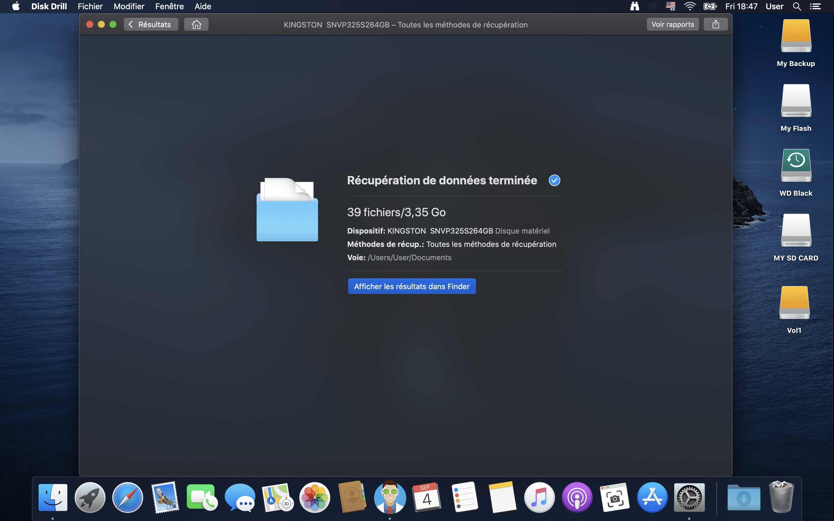Open the Aide menu
Viewport: 834px width, 521px height.
coord(203,6)
